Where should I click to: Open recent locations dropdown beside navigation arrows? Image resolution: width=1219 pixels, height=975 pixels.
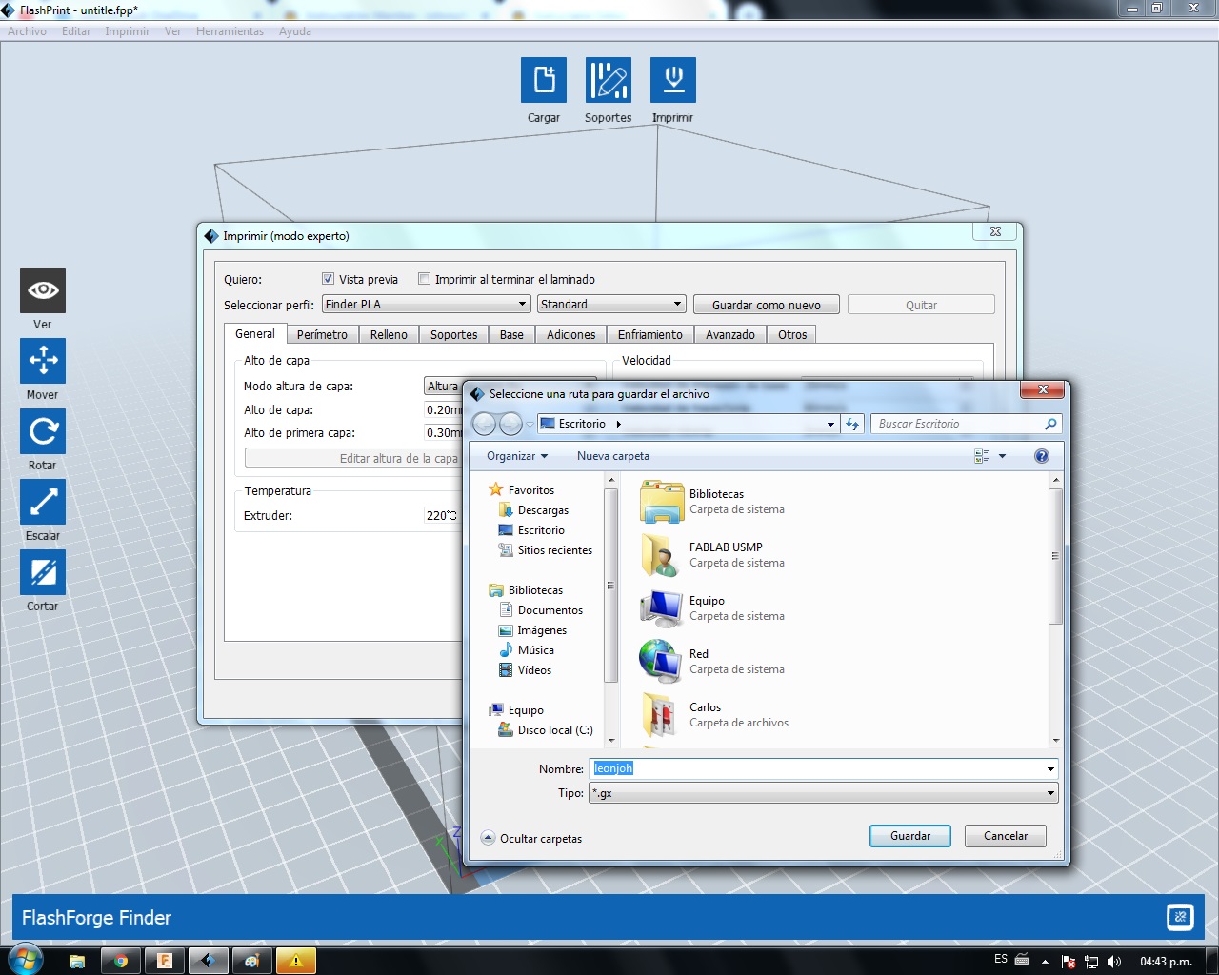pos(530,425)
